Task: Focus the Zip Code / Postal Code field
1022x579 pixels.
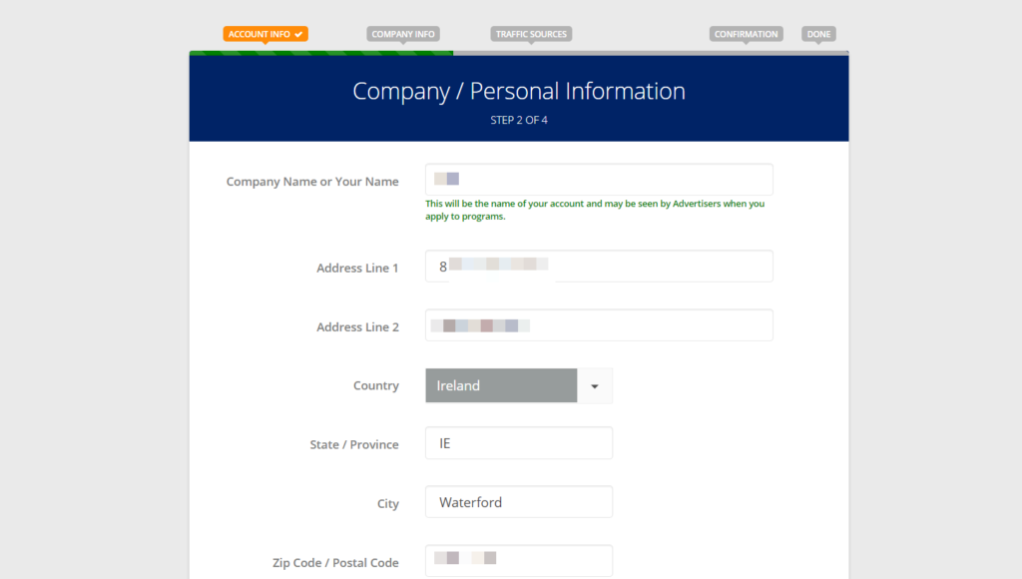Action: [x=519, y=561]
